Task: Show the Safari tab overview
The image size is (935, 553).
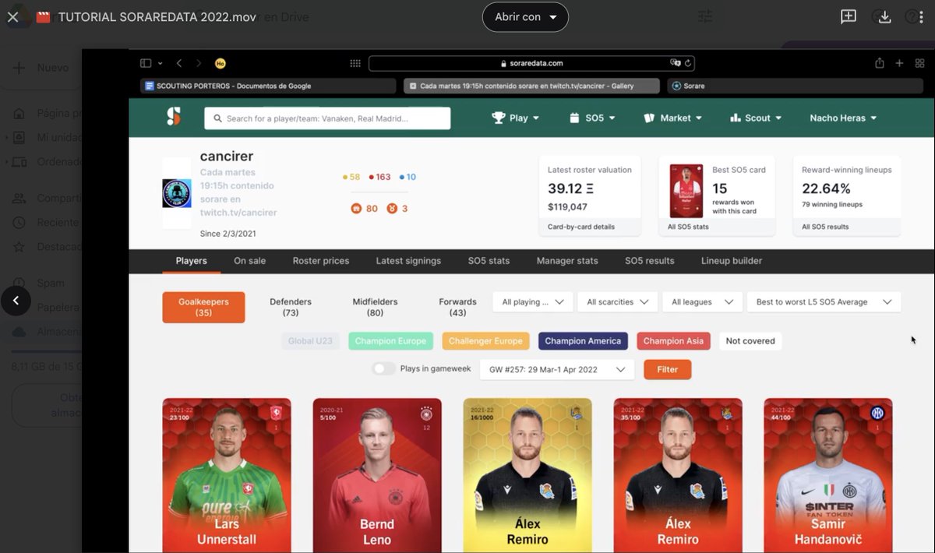Action: [x=919, y=63]
